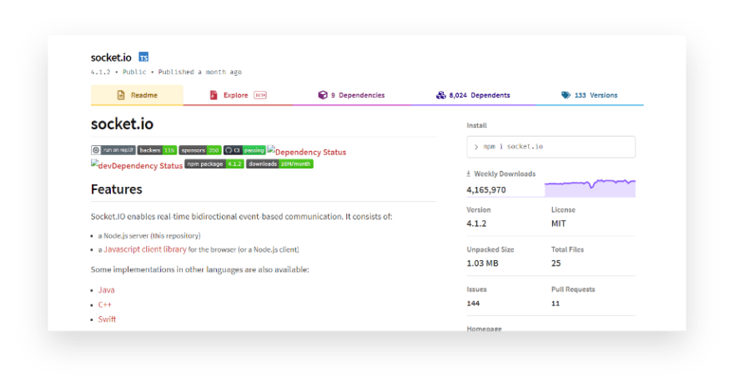Click the Explore file icon
Viewport: 734px width, 392px height.
(214, 95)
